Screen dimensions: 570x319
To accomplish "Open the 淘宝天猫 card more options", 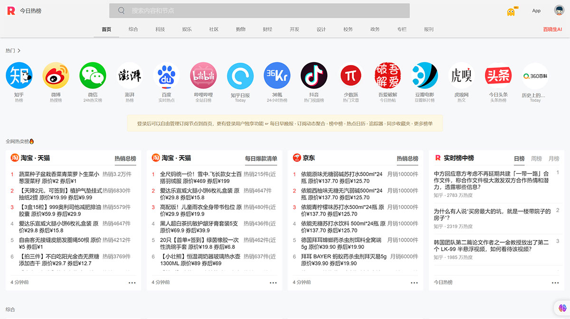I will point(132,282).
